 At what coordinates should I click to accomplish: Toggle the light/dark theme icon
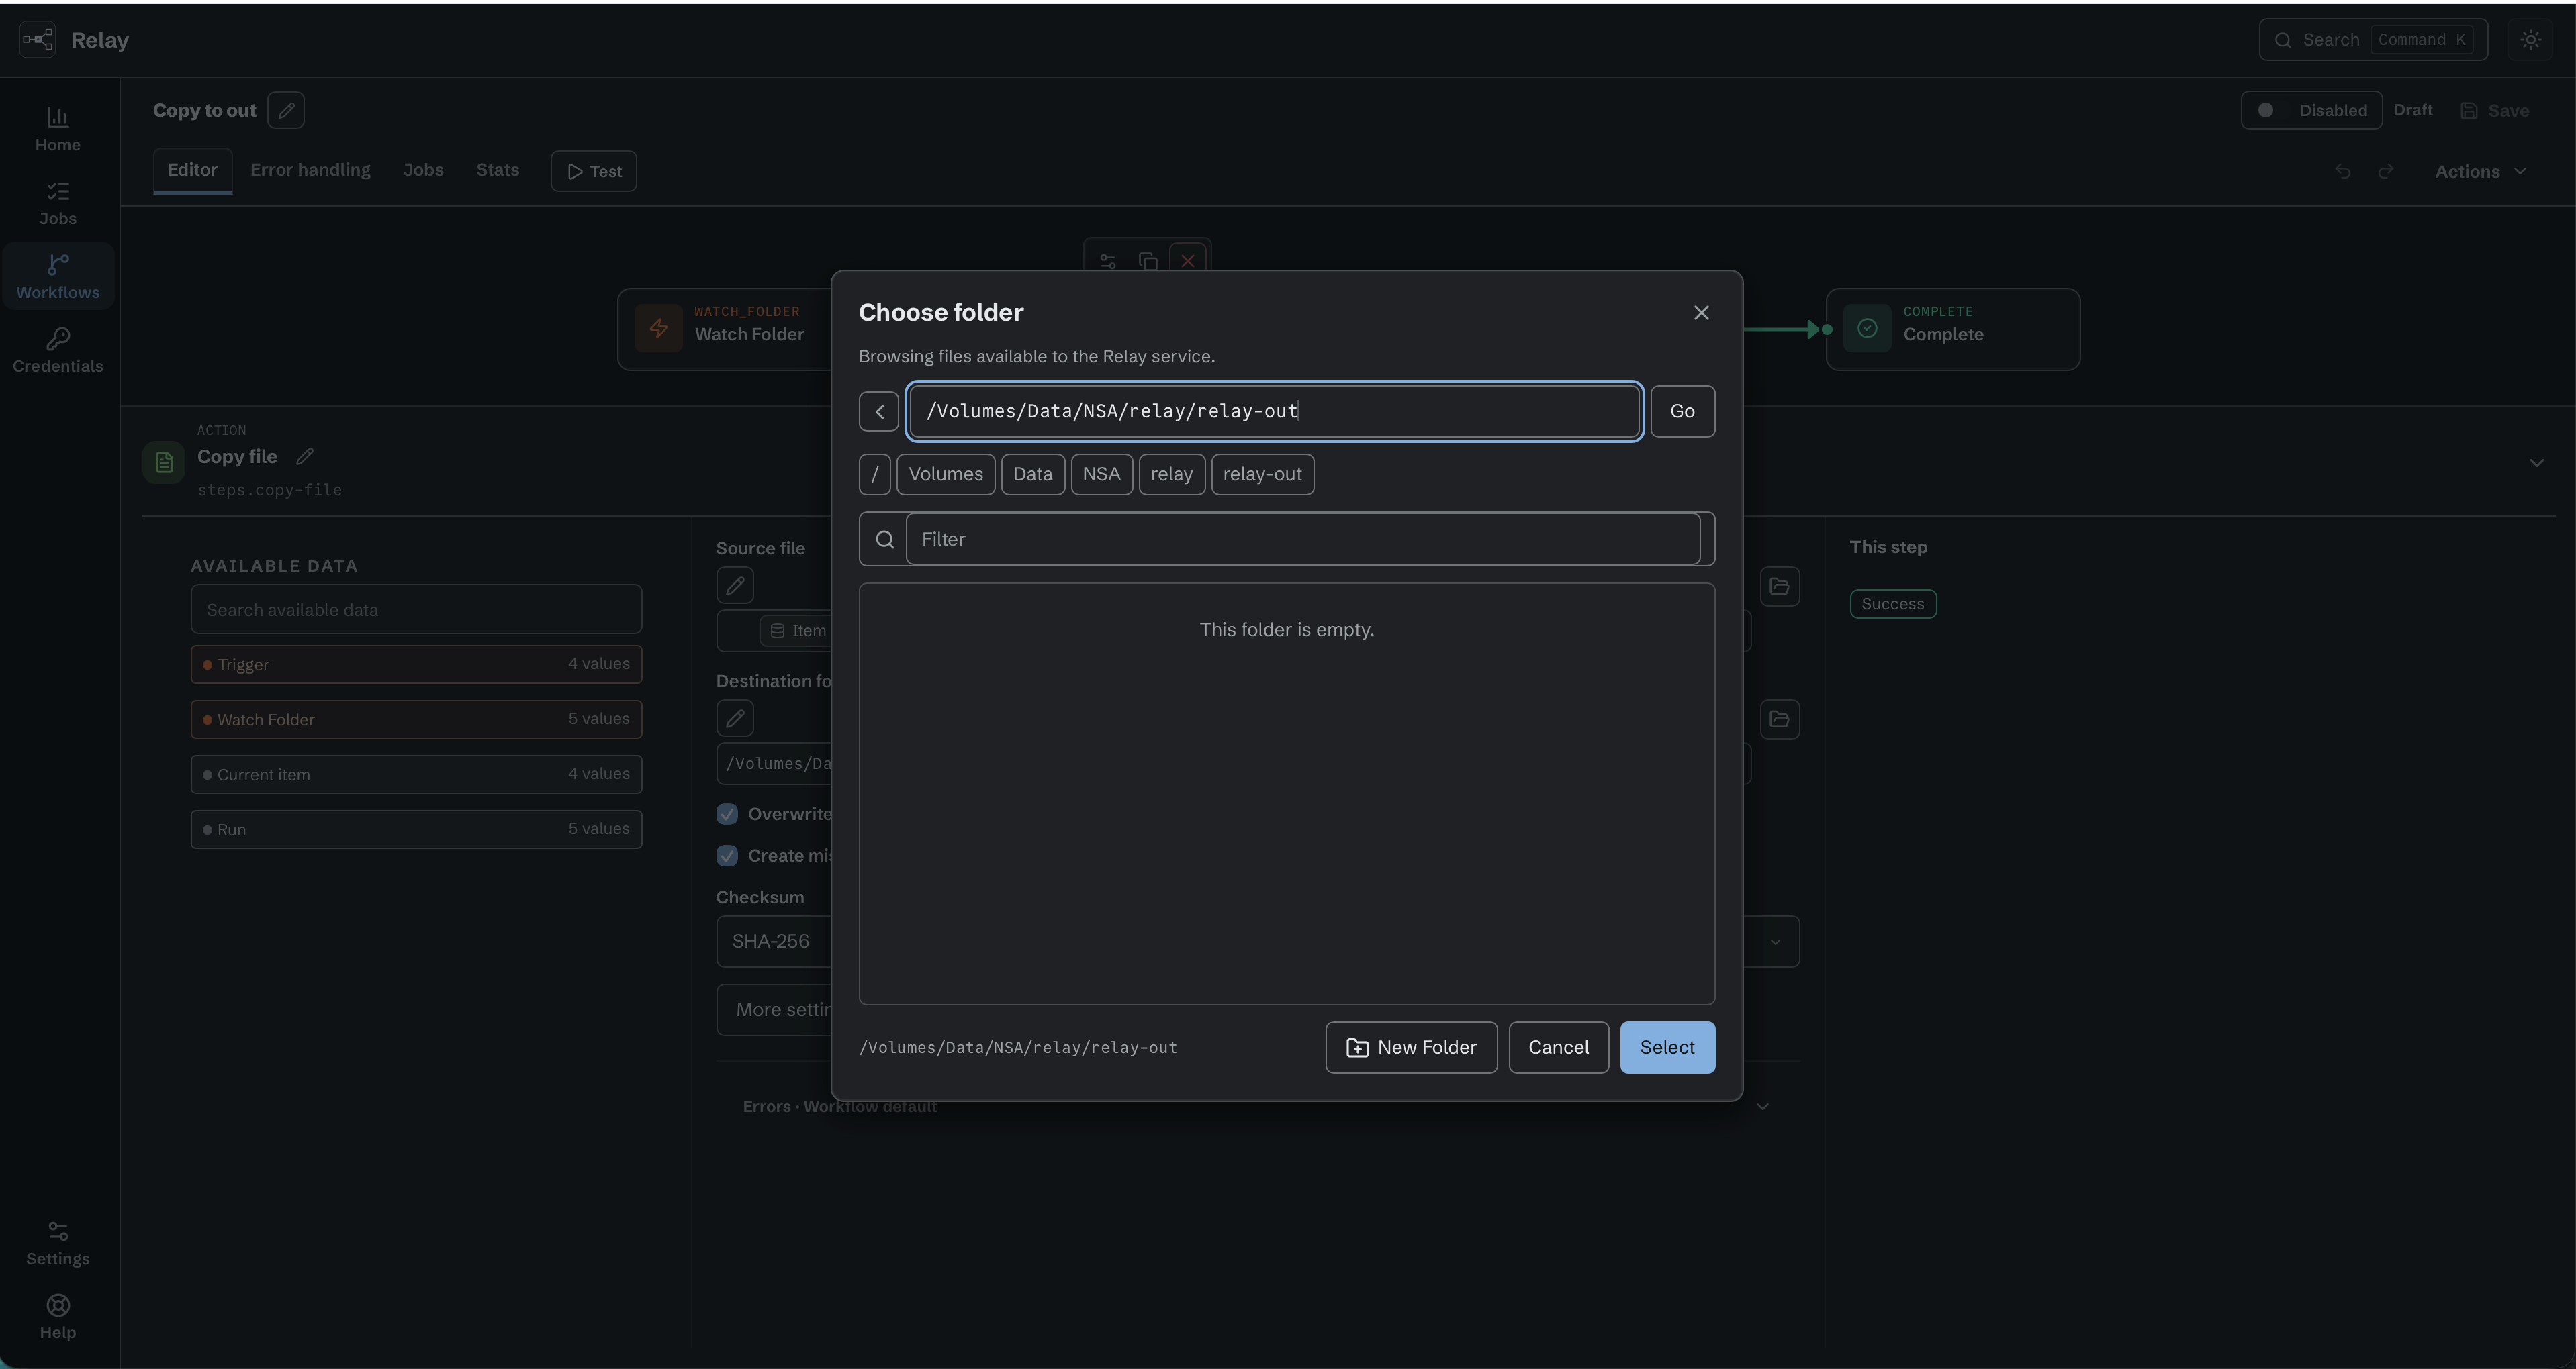pyautogui.click(x=2530, y=40)
